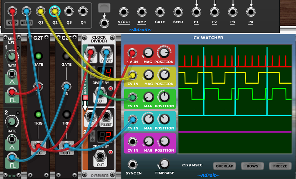296x179 pixels.
Task: Click the yellow channel POSITION knob
Action: (165, 75)
